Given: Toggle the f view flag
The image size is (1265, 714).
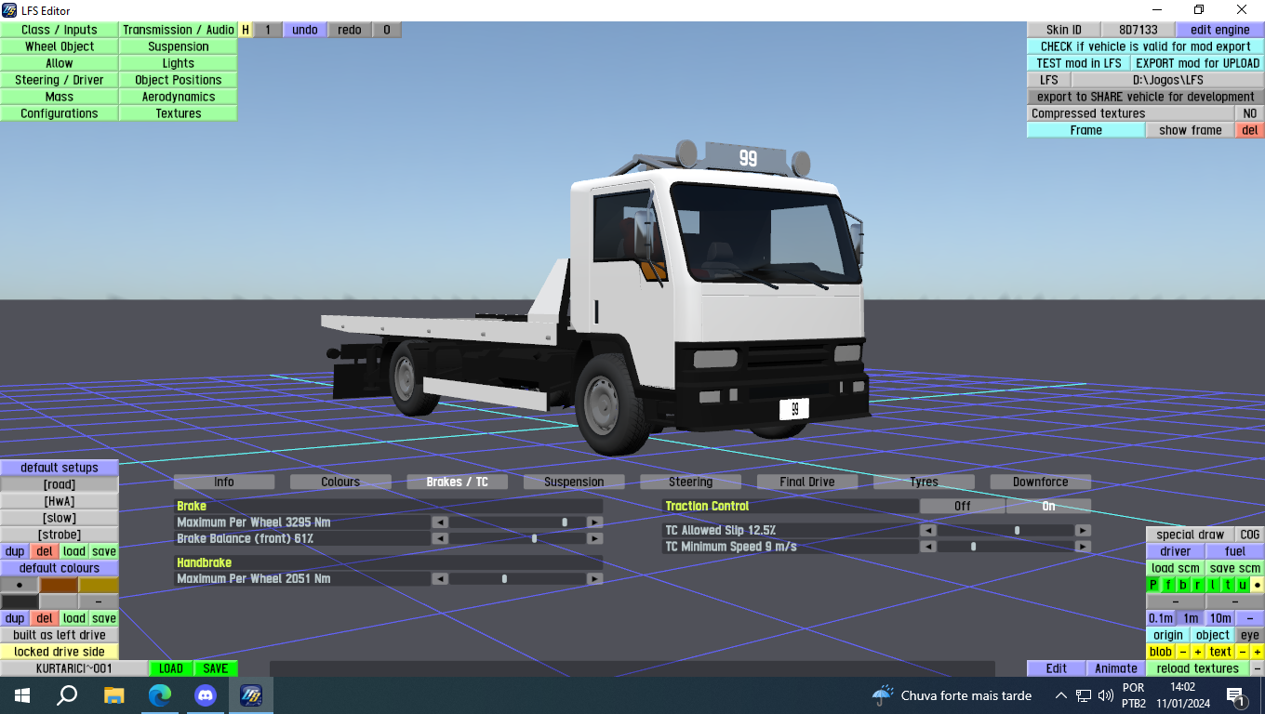Looking at the screenshot, I should (1168, 586).
